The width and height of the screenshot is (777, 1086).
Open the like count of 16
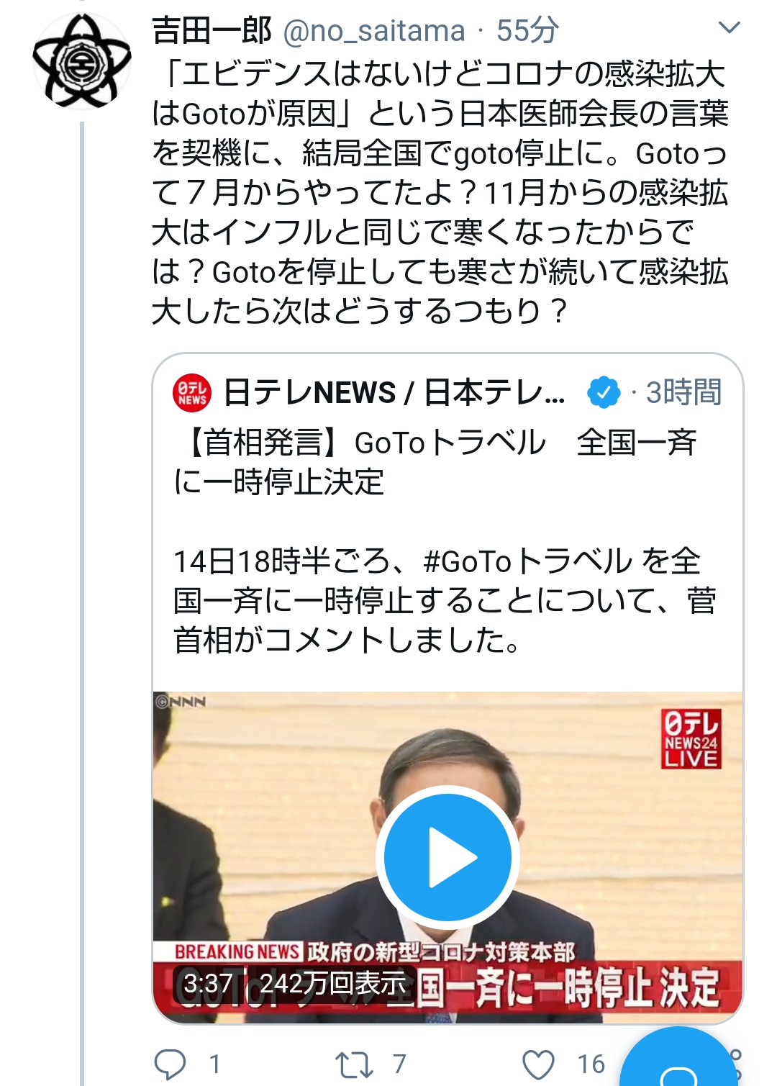(x=591, y=1064)
